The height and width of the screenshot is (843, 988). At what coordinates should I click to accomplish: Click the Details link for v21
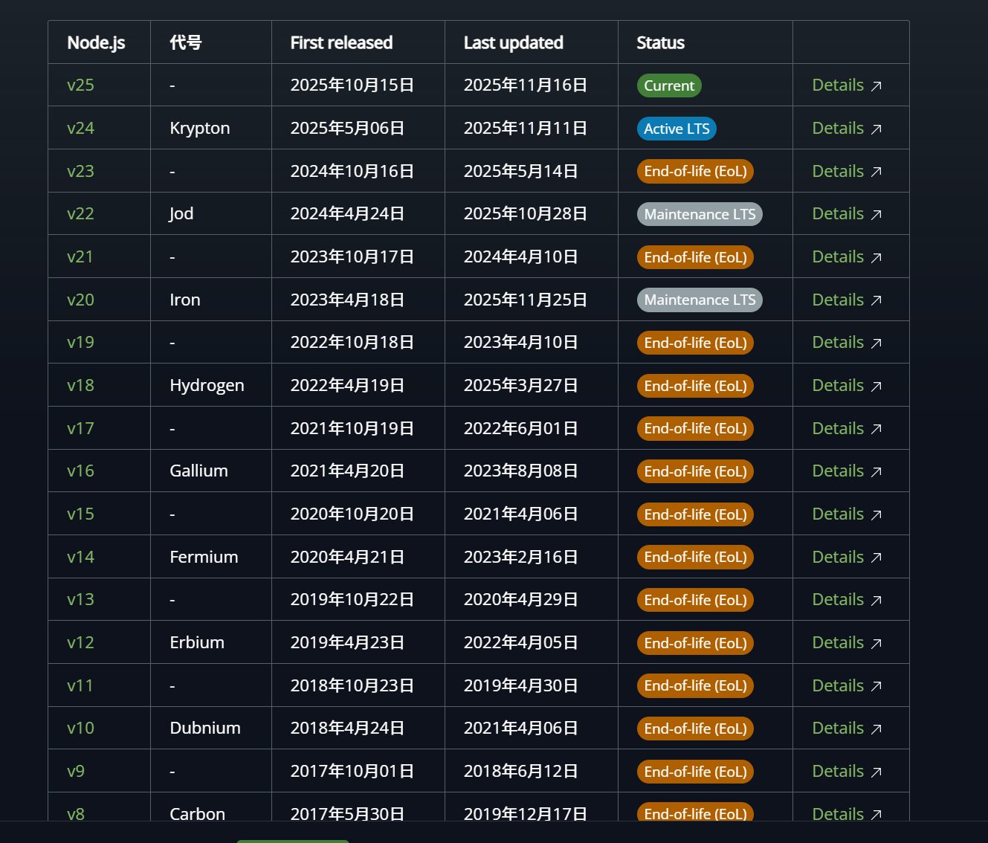[x=847, y=256]
